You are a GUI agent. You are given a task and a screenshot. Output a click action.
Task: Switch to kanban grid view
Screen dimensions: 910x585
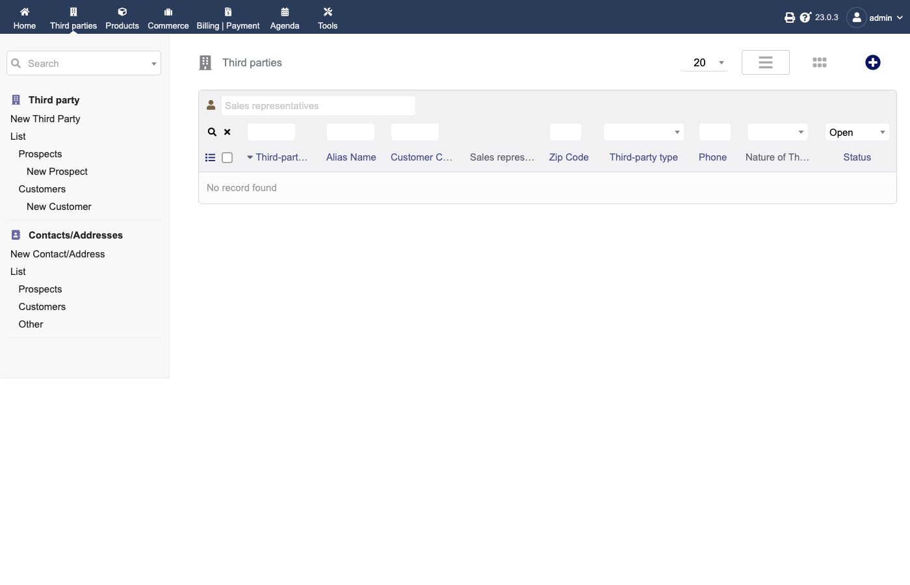coord(820,62)
